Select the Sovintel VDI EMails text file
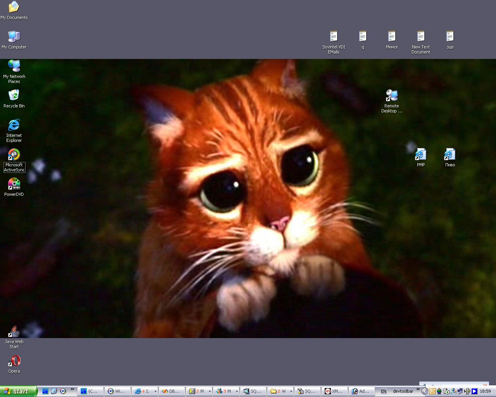Image resolution: width=496 pixels, height=397 pixels. (x=334, y=42)
